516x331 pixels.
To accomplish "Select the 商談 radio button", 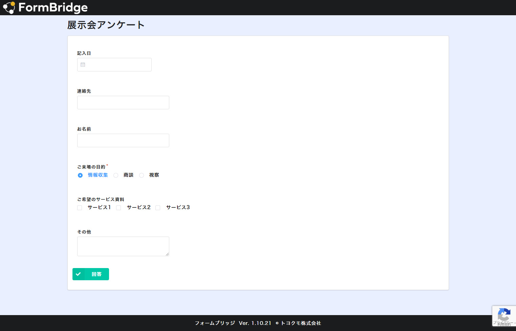I will [116, 175].
